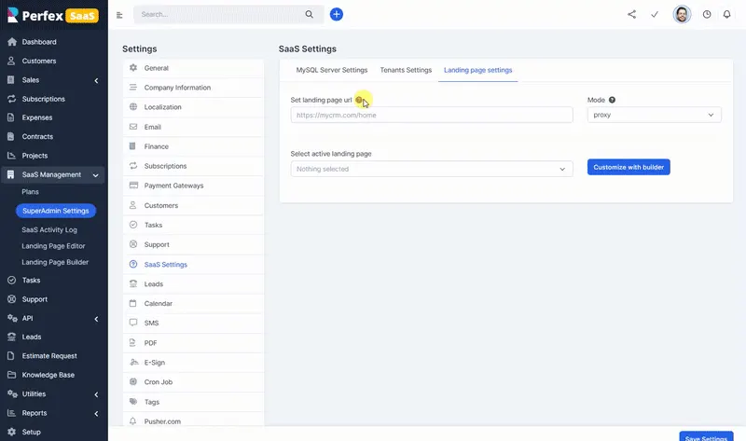This screenshot has height=441, width=746.
Task: Open SuperAdmin Settings menu item
Action: pyautogui.click(x=56, y=211)
